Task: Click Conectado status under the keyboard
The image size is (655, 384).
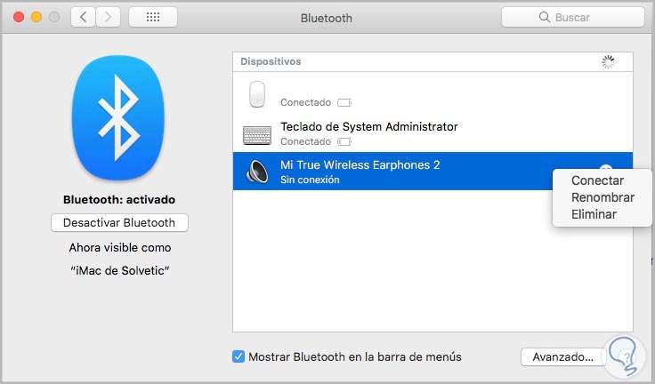Action: pyautogui.click(x=305, y=141)
